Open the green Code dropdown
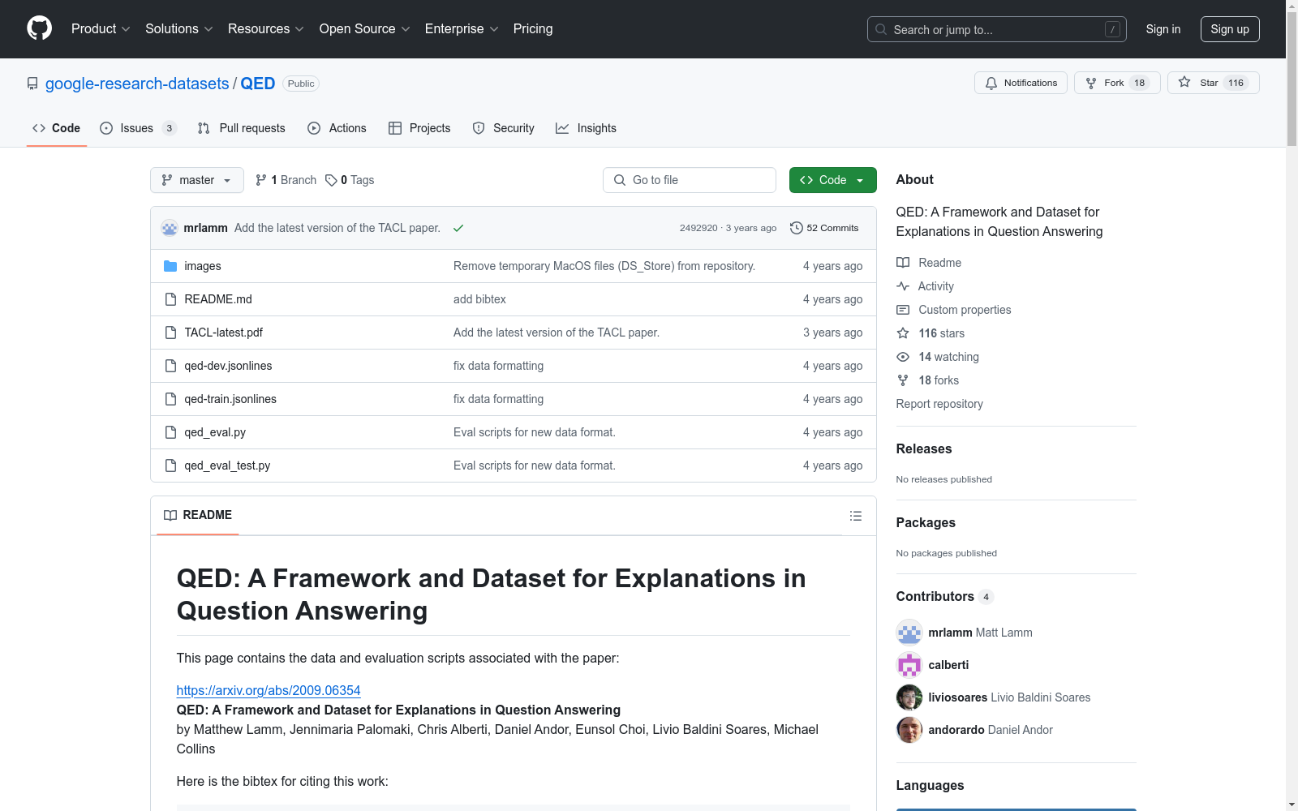Screen dimensions: 1298x811 click(x=832, y=180)
